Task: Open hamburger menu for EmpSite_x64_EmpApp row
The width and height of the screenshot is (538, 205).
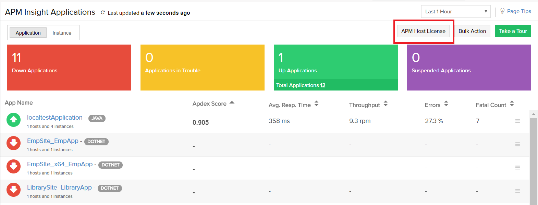Action: (x=517, y=168)
